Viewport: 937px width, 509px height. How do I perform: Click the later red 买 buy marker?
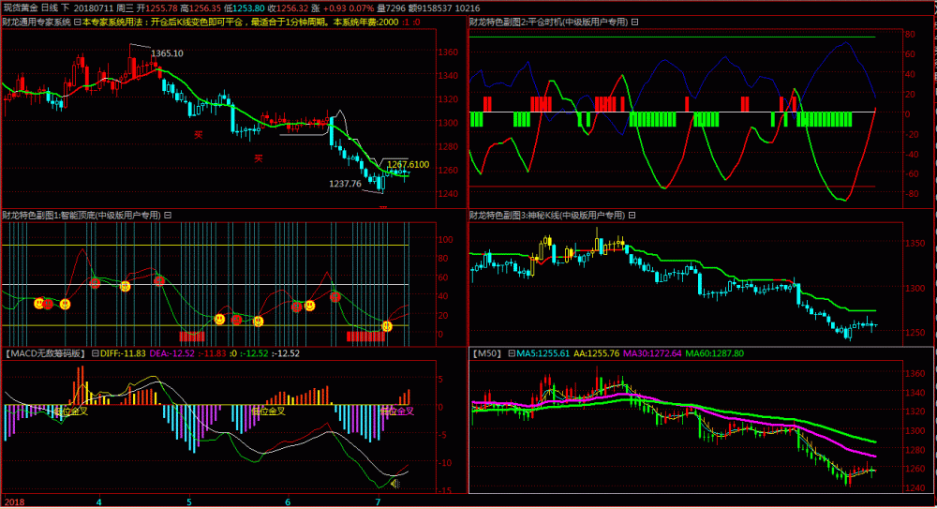coord(259,158)
